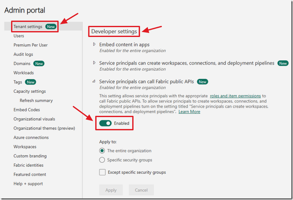Screen dimensions: 293x200
Task: Open Refresh summary sub-item
Action: (36, 101)
